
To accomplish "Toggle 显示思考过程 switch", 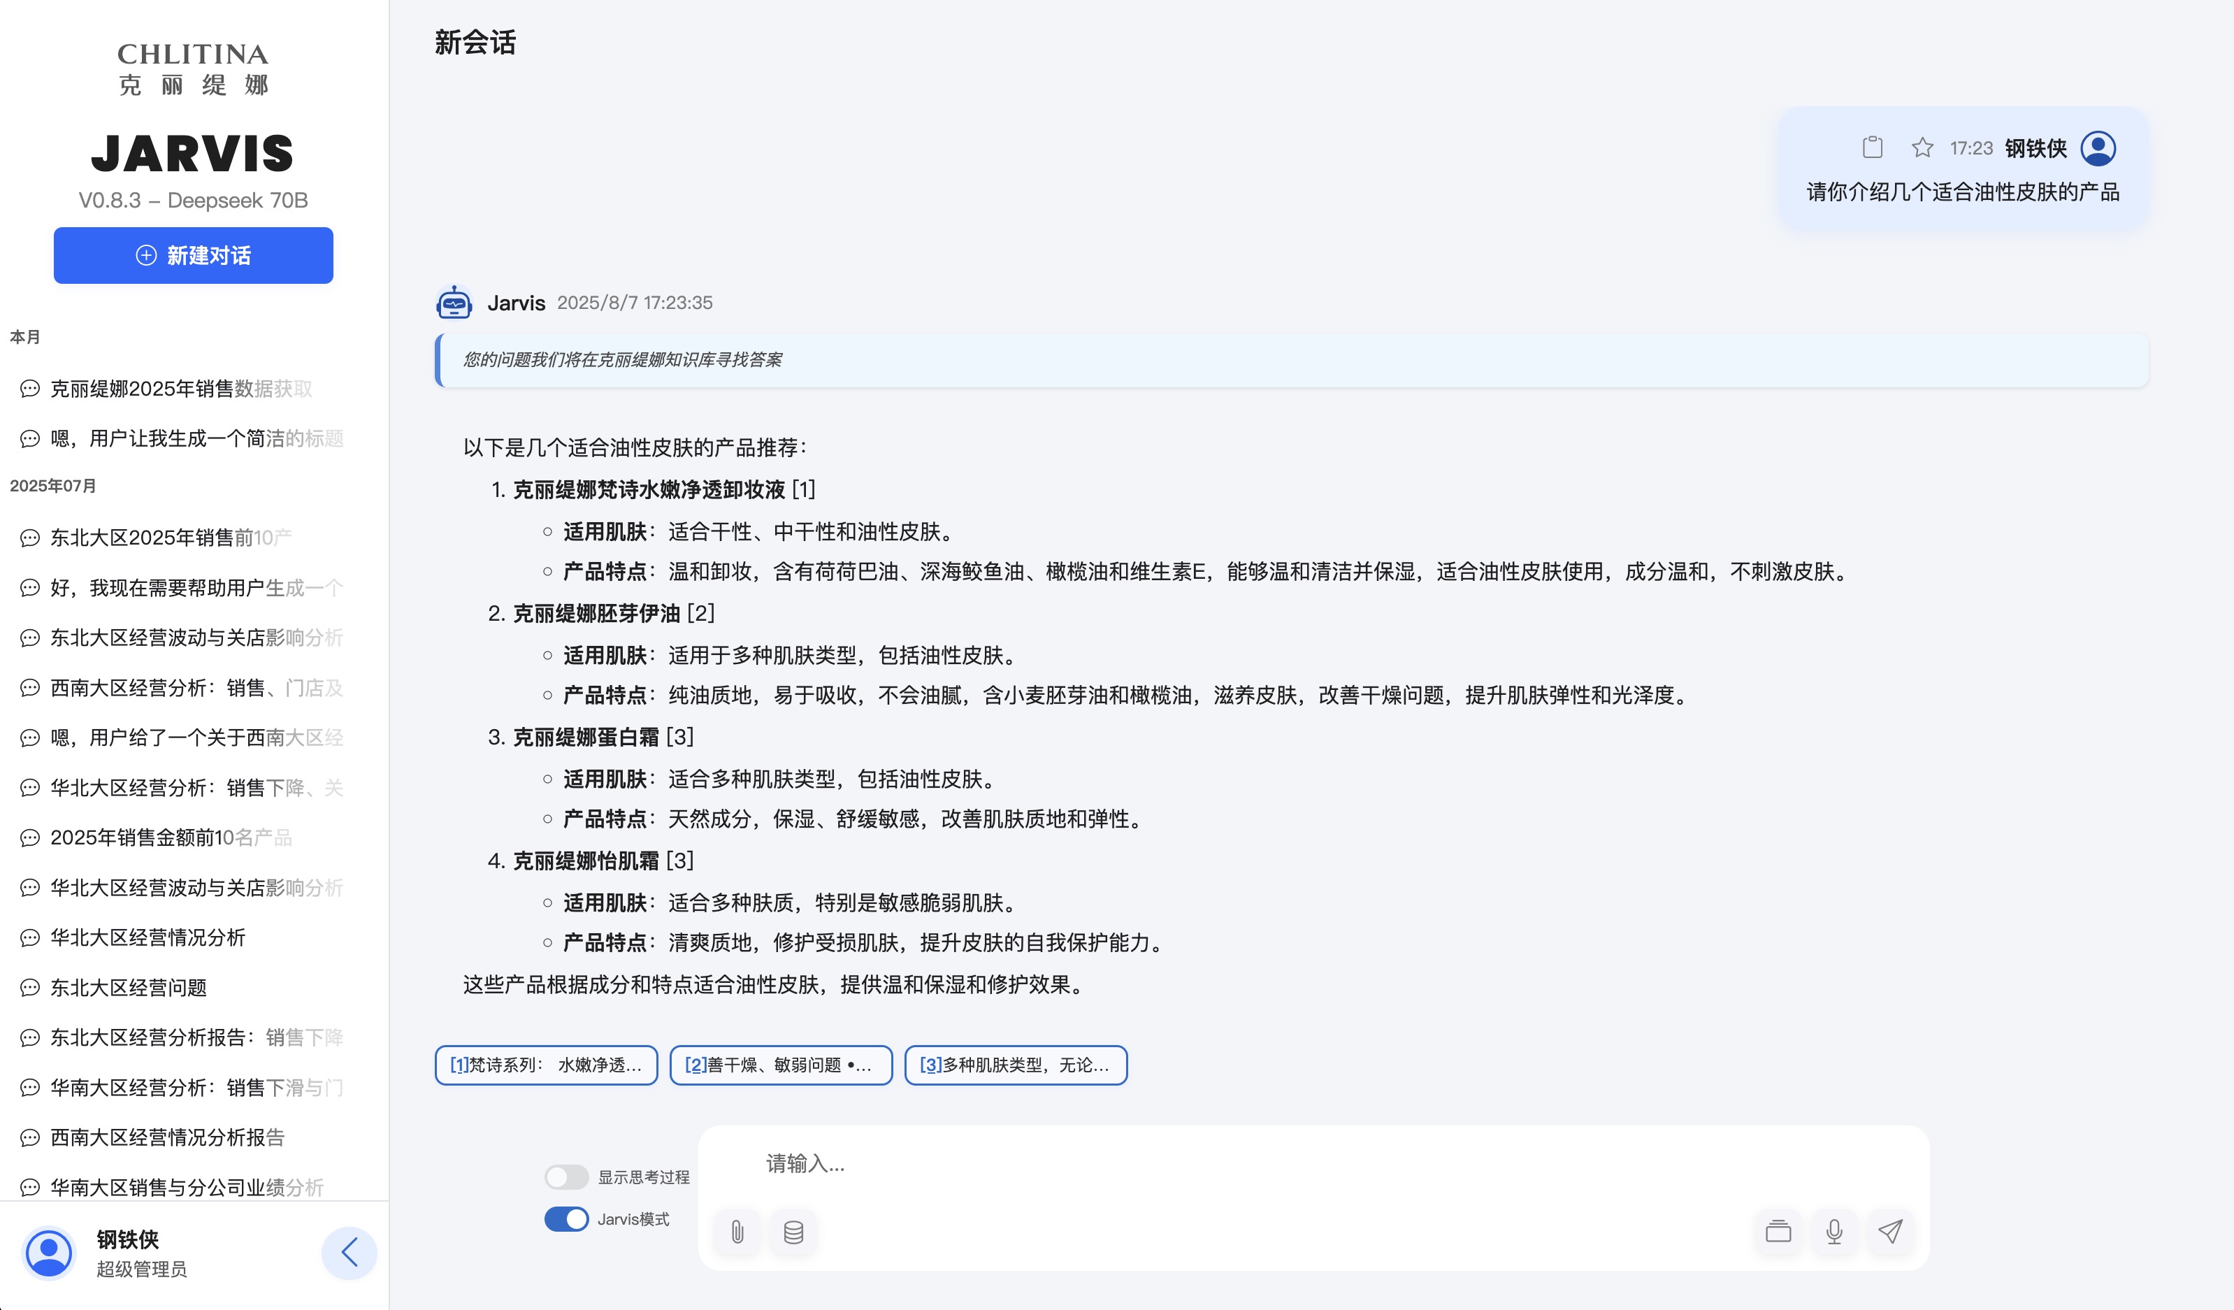I will point(566,1177).
